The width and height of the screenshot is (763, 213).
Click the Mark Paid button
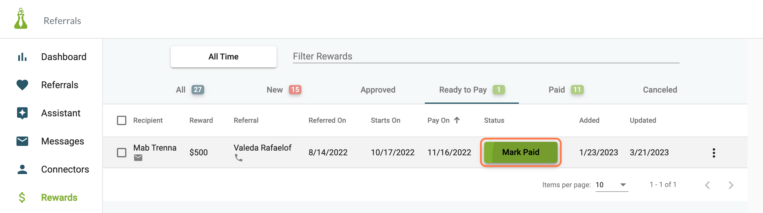pyautogui.click(x=520, y=152)
